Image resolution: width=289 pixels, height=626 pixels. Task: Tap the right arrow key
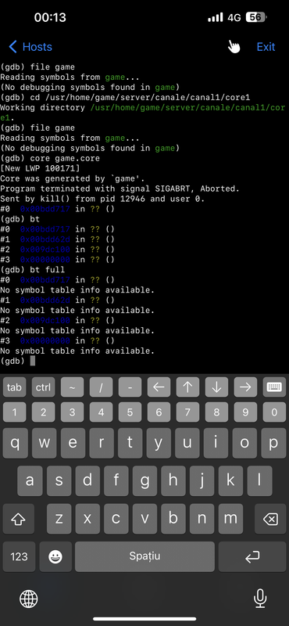(x=245, y=387)
